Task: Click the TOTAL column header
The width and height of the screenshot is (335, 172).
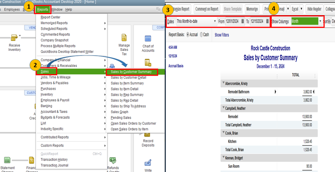Action: (x=296, y=75)
